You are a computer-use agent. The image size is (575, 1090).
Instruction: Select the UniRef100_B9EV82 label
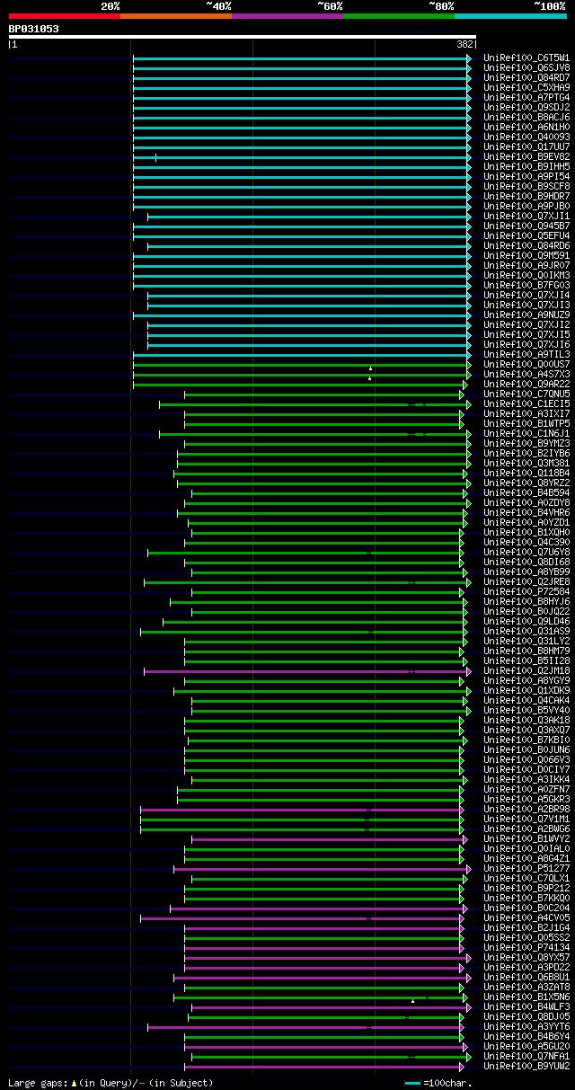[526, 156]
